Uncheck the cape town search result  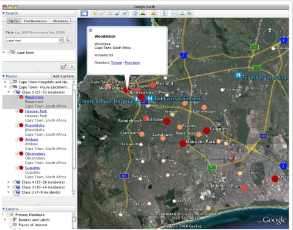9,53
